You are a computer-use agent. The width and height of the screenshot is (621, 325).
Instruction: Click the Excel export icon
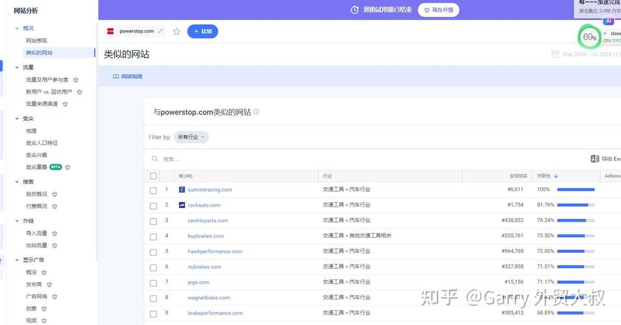click(x=595, y=159)
